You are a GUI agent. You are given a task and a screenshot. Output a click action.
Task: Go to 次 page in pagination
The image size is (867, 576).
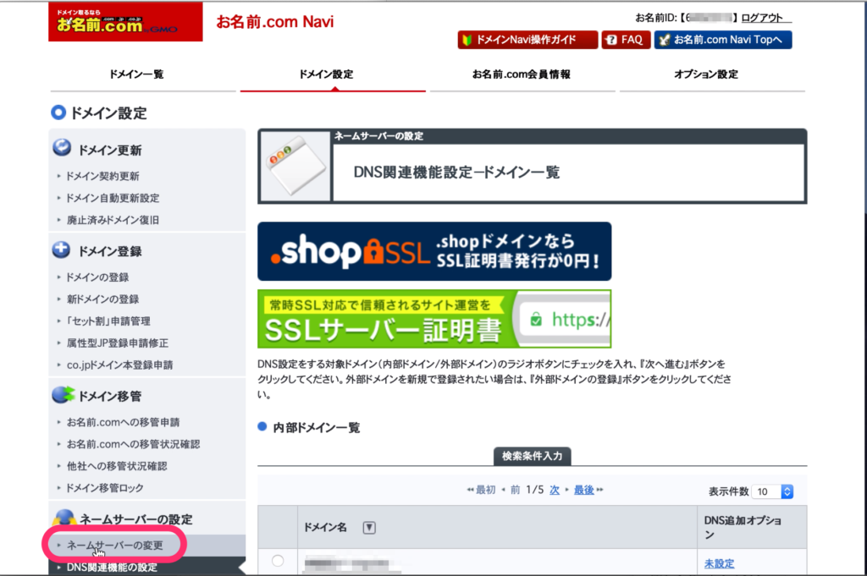coord(555,490)
